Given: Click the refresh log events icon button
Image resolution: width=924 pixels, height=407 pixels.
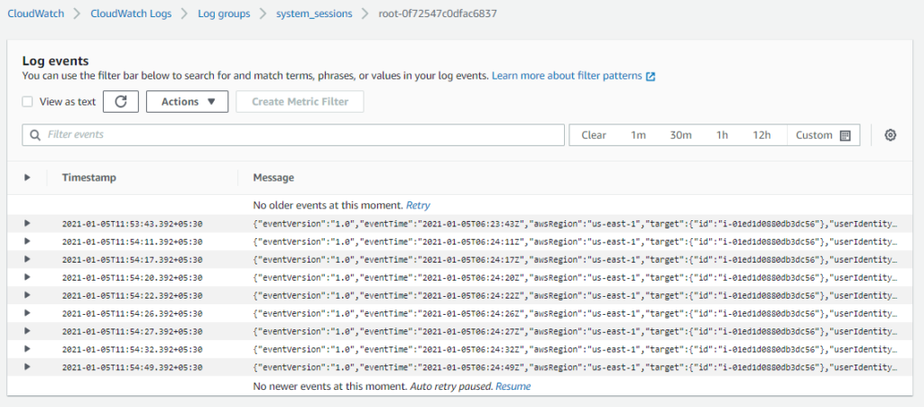Looking at the screenshot, I should pyautogui.click(x=121, y=101).
